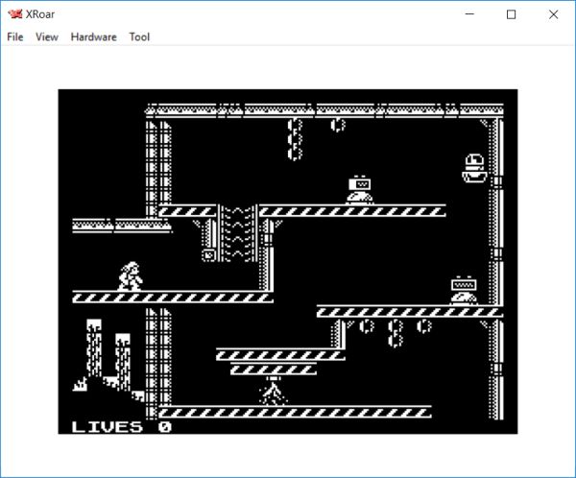Close the XRoar emulator window
This screenshot has width=576, height=478.
click(x=554, y=14)
